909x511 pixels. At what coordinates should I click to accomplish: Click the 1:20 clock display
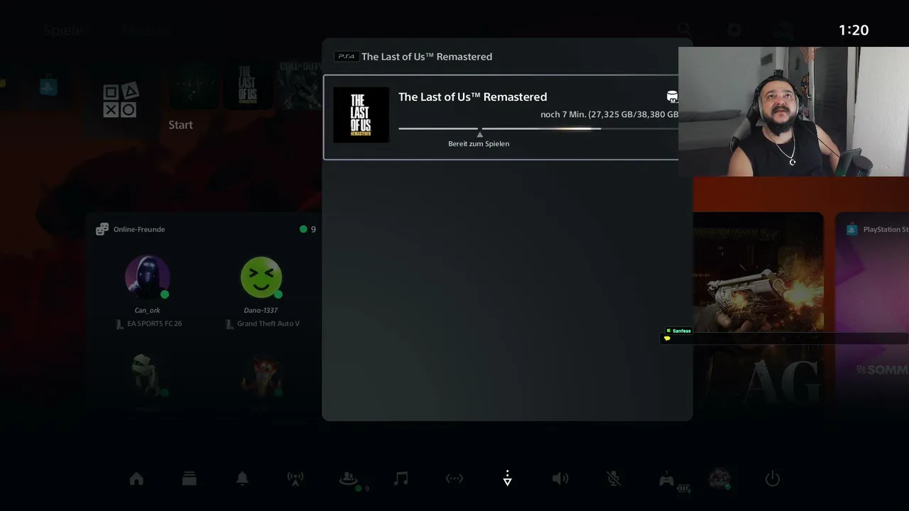[x=854, y=30]
